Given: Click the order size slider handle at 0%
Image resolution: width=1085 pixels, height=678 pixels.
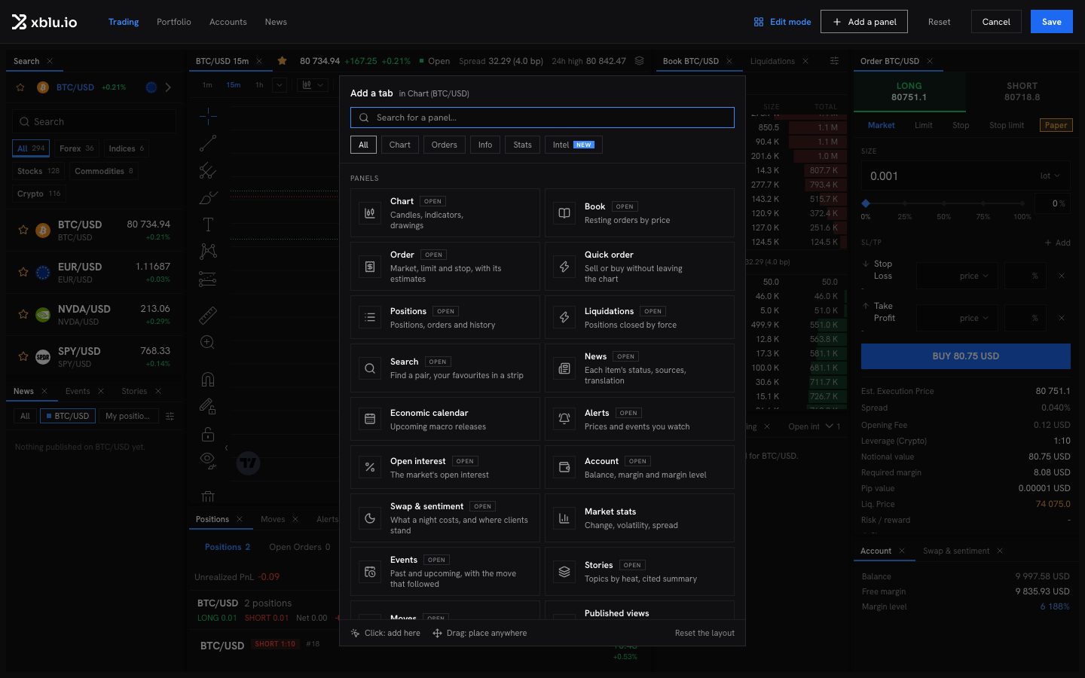Looking at the screenshot, I should [x=866, y=203].
